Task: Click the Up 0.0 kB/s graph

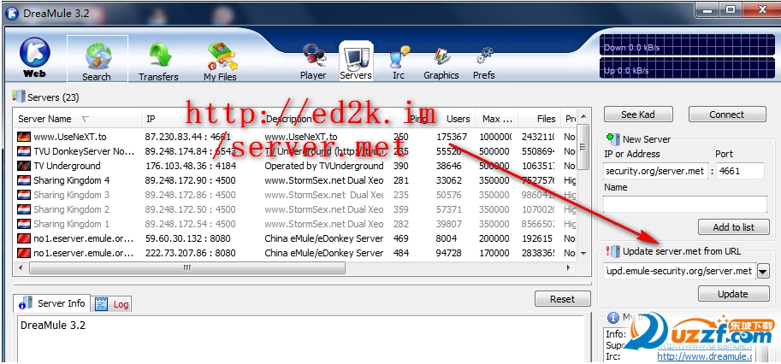Action: (x=686, y=69)
